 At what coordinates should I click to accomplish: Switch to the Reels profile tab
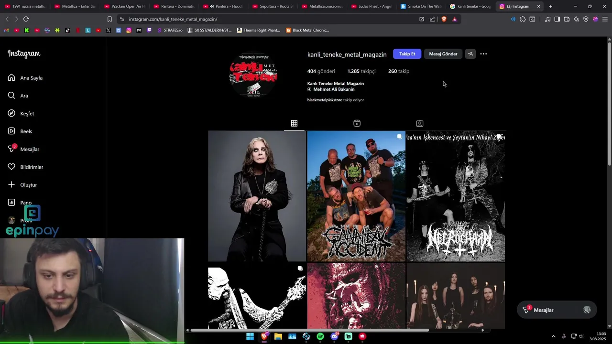[357, 123]
